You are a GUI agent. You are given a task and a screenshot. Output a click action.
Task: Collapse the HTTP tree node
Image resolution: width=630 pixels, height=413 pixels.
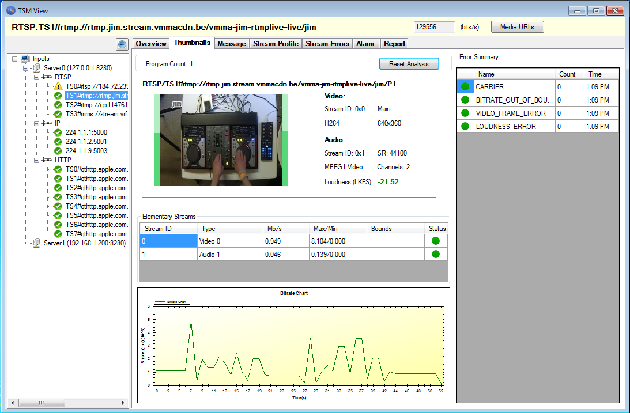(36, 160)
